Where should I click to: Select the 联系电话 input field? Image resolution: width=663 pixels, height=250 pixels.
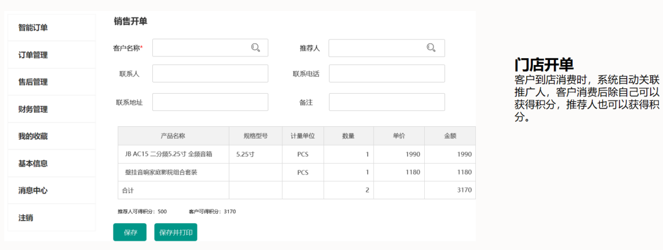(386, 74)
